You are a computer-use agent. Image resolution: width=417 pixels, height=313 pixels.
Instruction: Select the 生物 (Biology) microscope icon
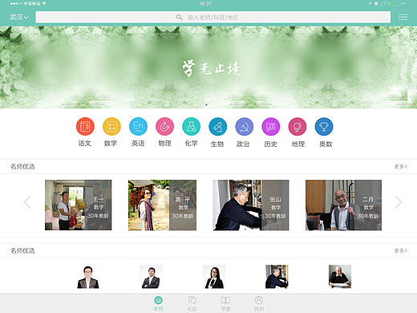[x=217, y=126]
